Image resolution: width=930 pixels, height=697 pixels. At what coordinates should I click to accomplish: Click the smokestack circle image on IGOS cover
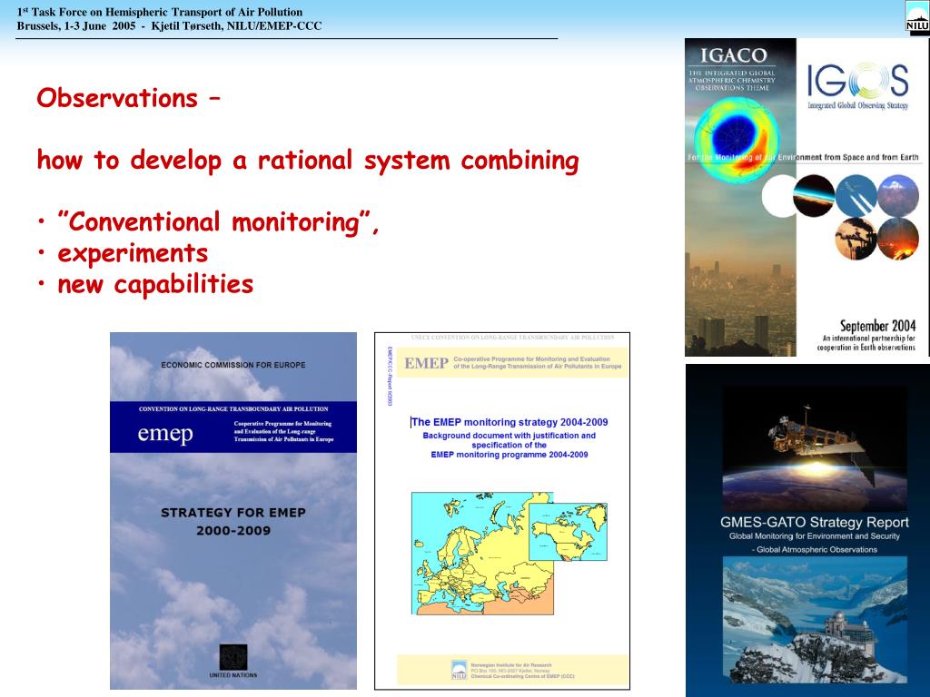click(x=856, y=239)
